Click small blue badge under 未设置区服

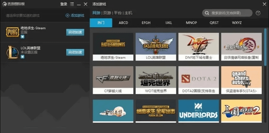pyautogui.click(x=22, y=57)
